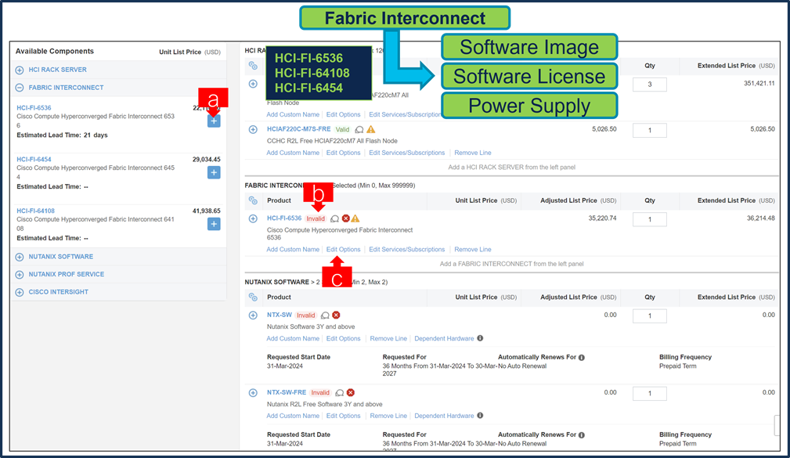The width and height of the screenshot is (790, 458).
Task: Open the comment icon next to HCI-FI-6536 Invalid
Action: coord(334,218)
